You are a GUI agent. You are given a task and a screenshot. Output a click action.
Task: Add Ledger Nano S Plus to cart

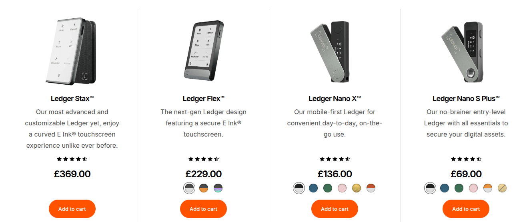coord(466,209)
